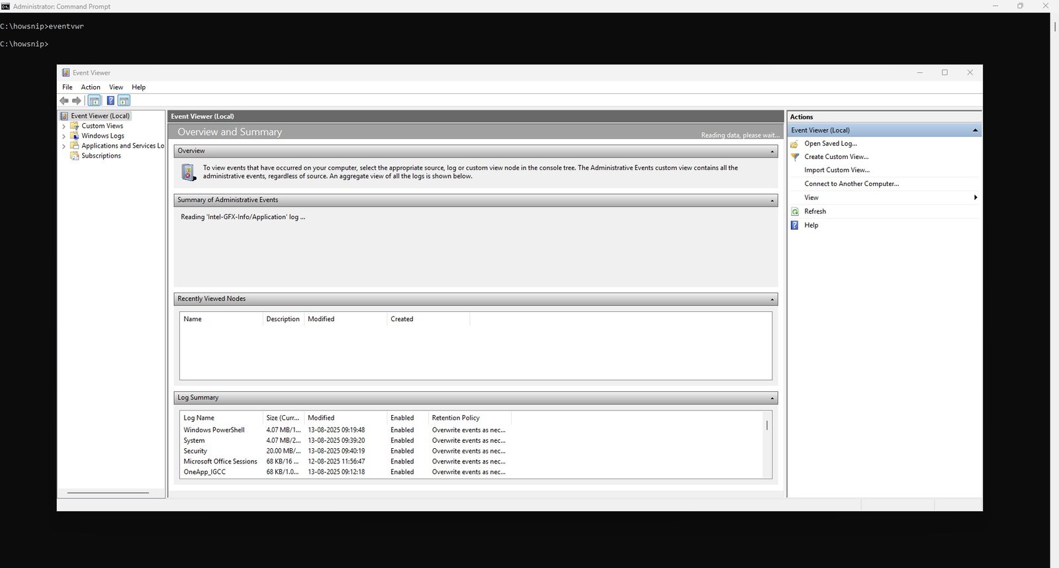Collapse the Log Summary section
This screenshot has height=568, width=1059.
pos(772,399)
